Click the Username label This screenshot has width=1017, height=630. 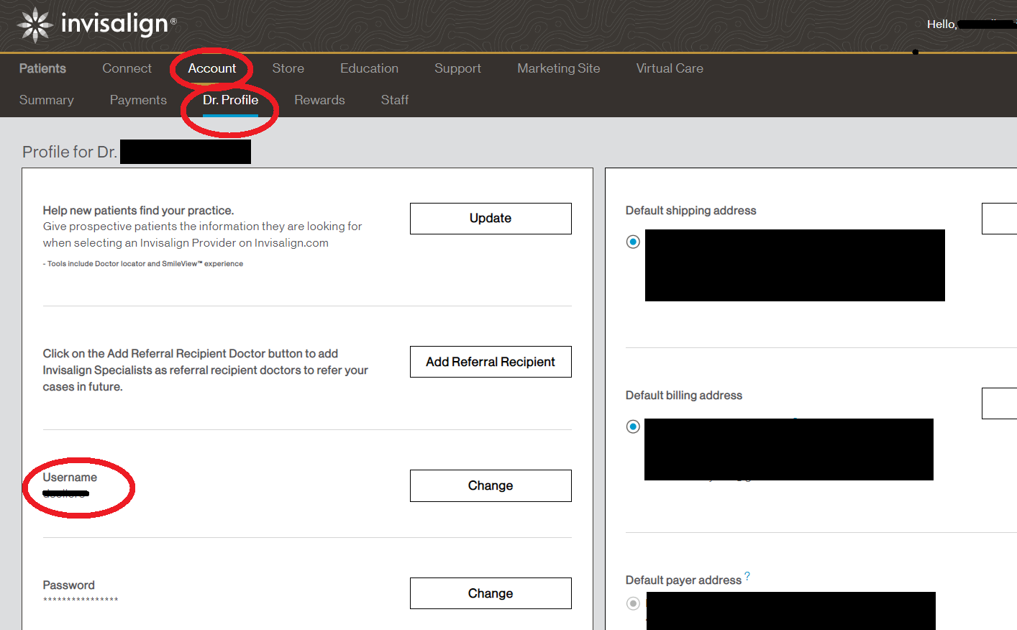(70, 477)
